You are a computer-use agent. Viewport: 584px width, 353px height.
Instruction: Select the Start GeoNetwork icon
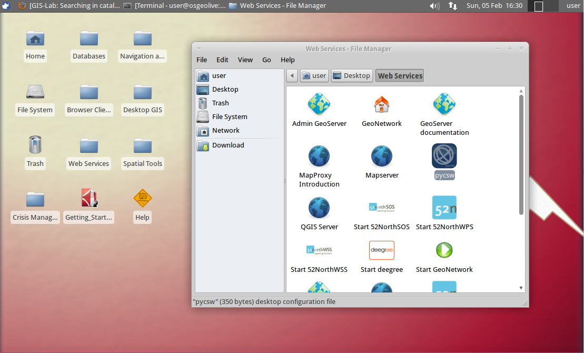pyautogui.click(x=444, y=250)
